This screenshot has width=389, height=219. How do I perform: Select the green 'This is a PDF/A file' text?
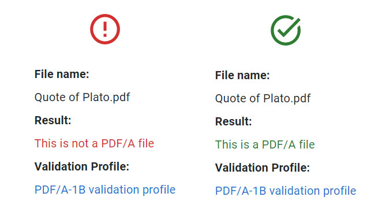coord(265,145)
